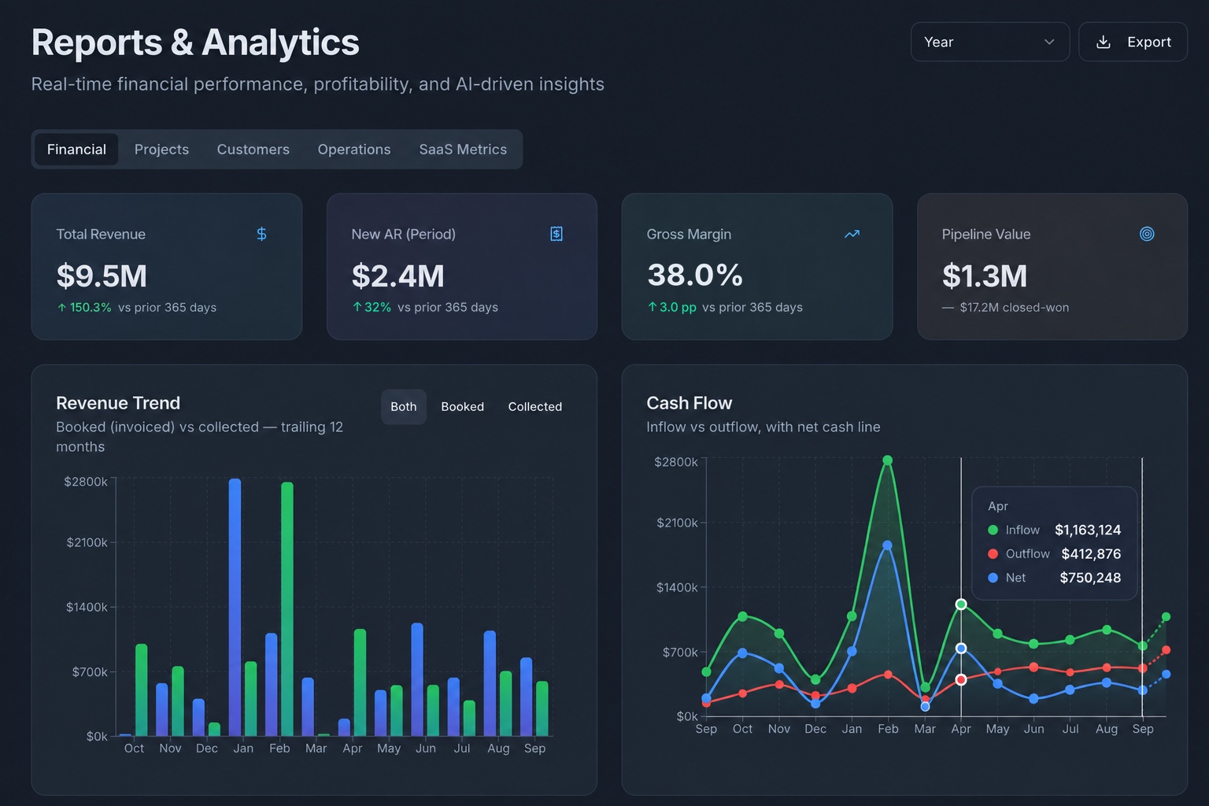1209x806 pixels.
Task: Click the 32% change indicator
Action: tap(372, 307)
